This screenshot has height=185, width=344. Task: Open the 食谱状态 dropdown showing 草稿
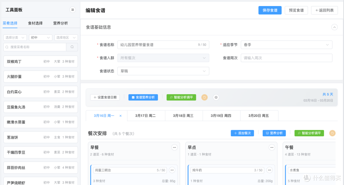point(163,71)
